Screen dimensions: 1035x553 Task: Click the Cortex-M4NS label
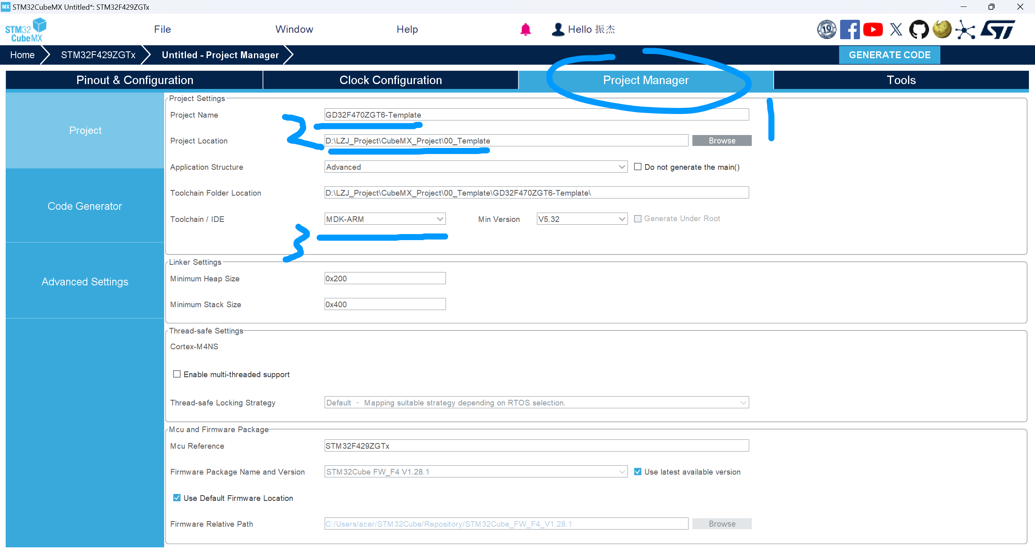tap(194, 346)
